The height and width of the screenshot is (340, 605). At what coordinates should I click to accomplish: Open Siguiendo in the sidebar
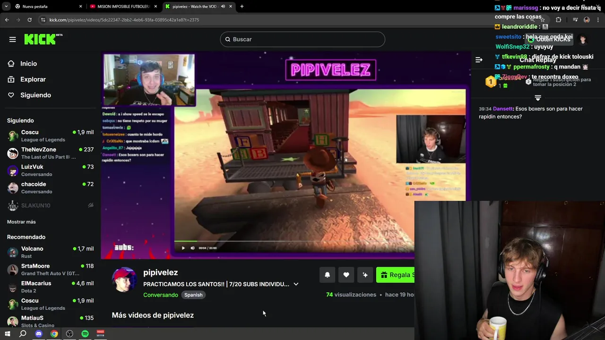click(x=35, y=95)
